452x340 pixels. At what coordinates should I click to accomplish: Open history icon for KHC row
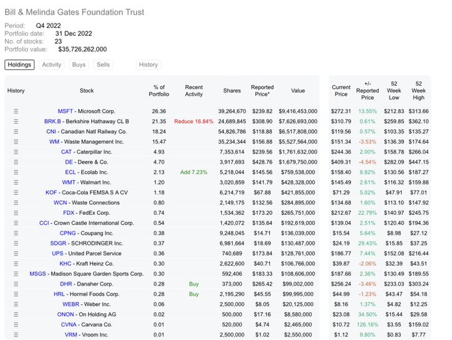[16, 263]
